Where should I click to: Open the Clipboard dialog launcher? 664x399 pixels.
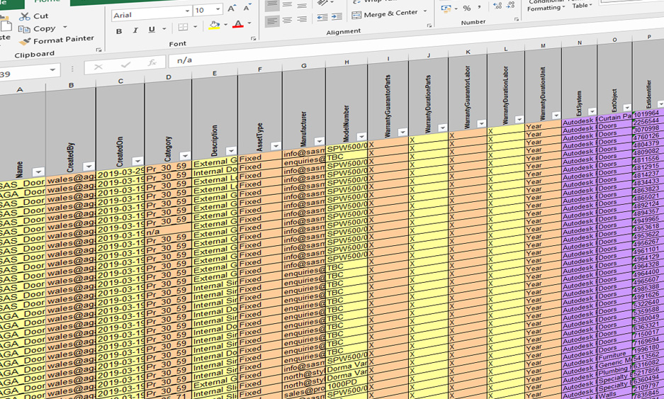[99, 50]
